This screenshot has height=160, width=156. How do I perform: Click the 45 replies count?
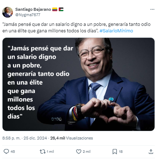pos(13,151)
